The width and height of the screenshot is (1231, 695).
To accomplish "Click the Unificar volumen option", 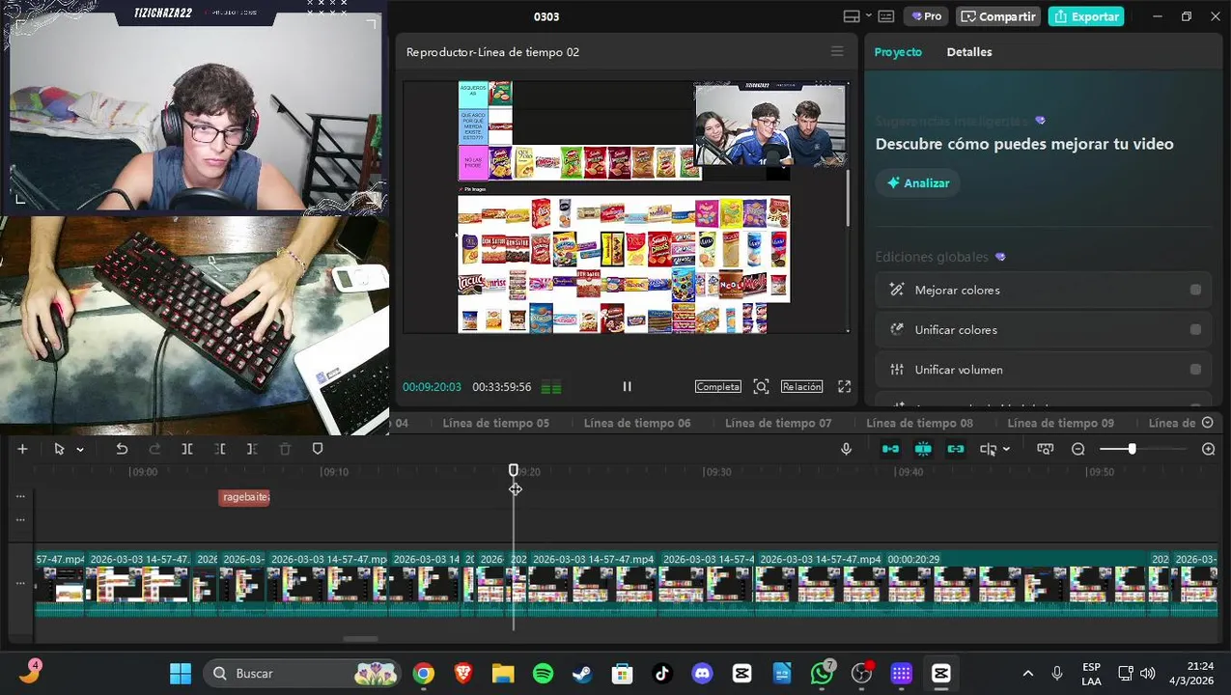I will pyautogui.click(x=1043, y=370).
